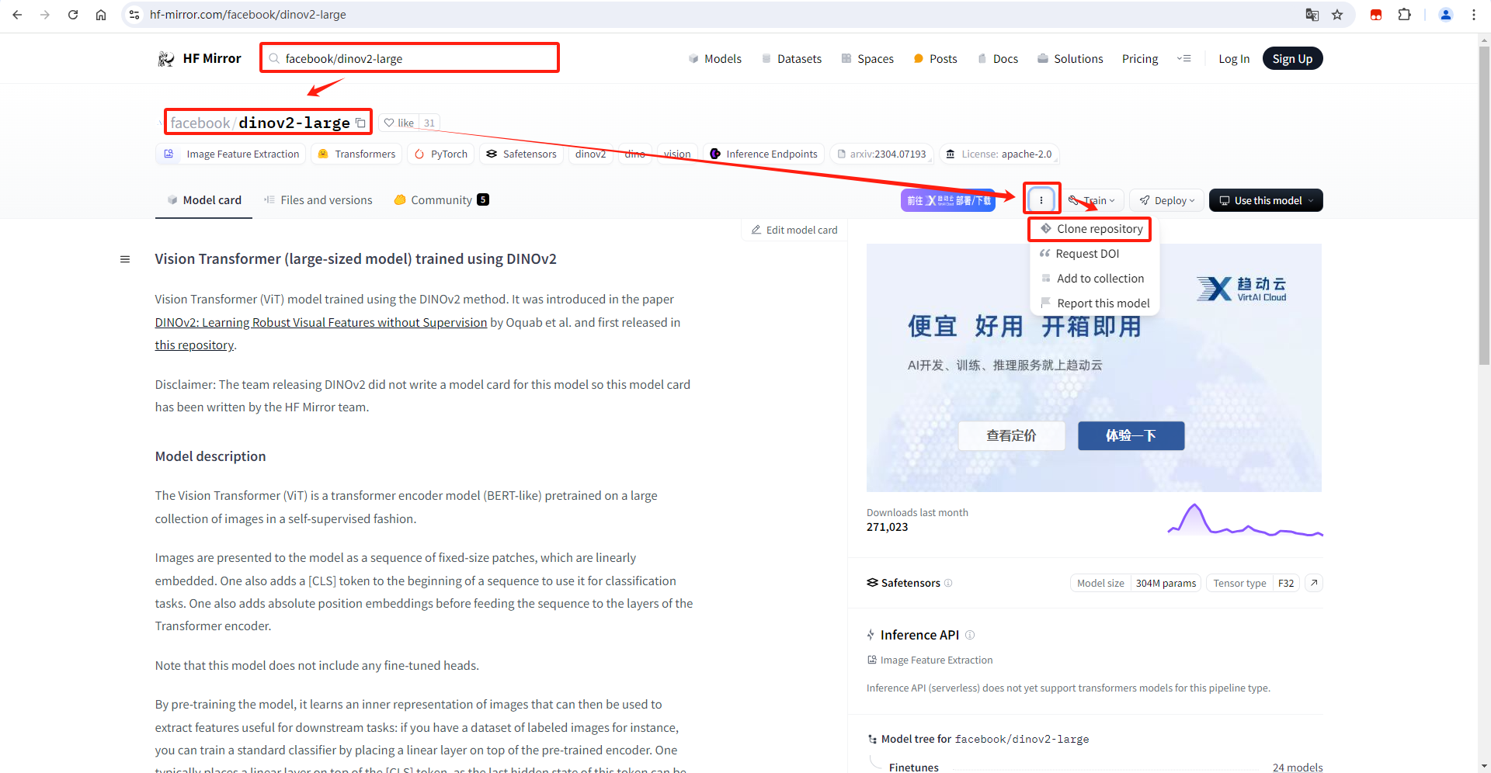Click the page vertical scrollbar
1491x773 pixels.
tap(1484, 206)
